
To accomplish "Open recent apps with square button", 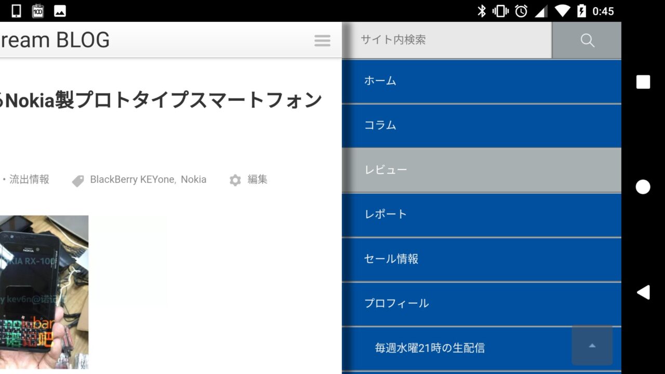I will 643,82.
